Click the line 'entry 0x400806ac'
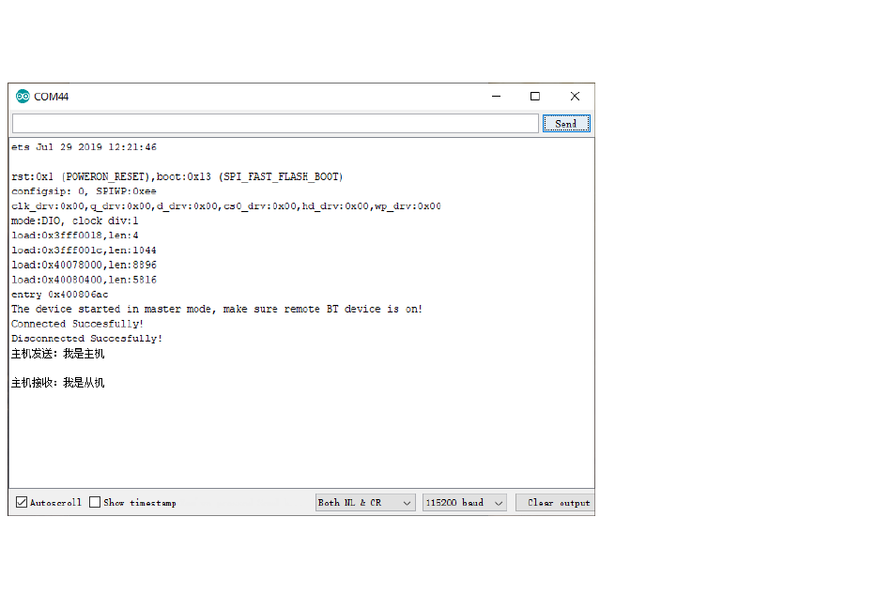Screen dimensions: 892x608 pyautogui.click(x=60, y=295)
